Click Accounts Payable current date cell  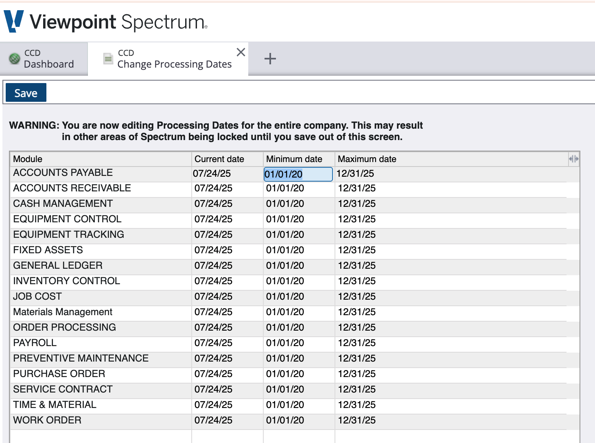[x=227, y=174]
